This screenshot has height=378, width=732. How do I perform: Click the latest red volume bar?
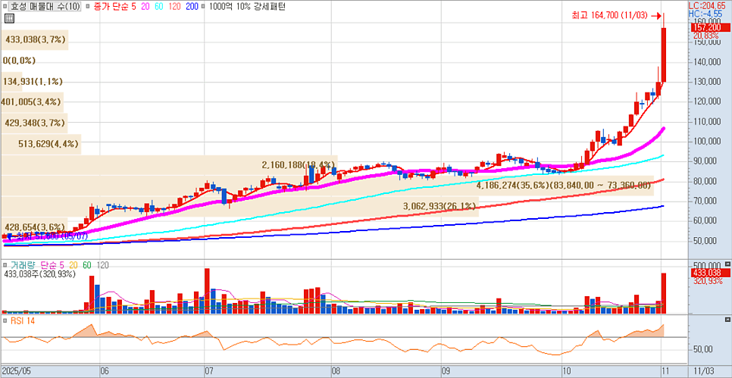[x=663, y=293]
